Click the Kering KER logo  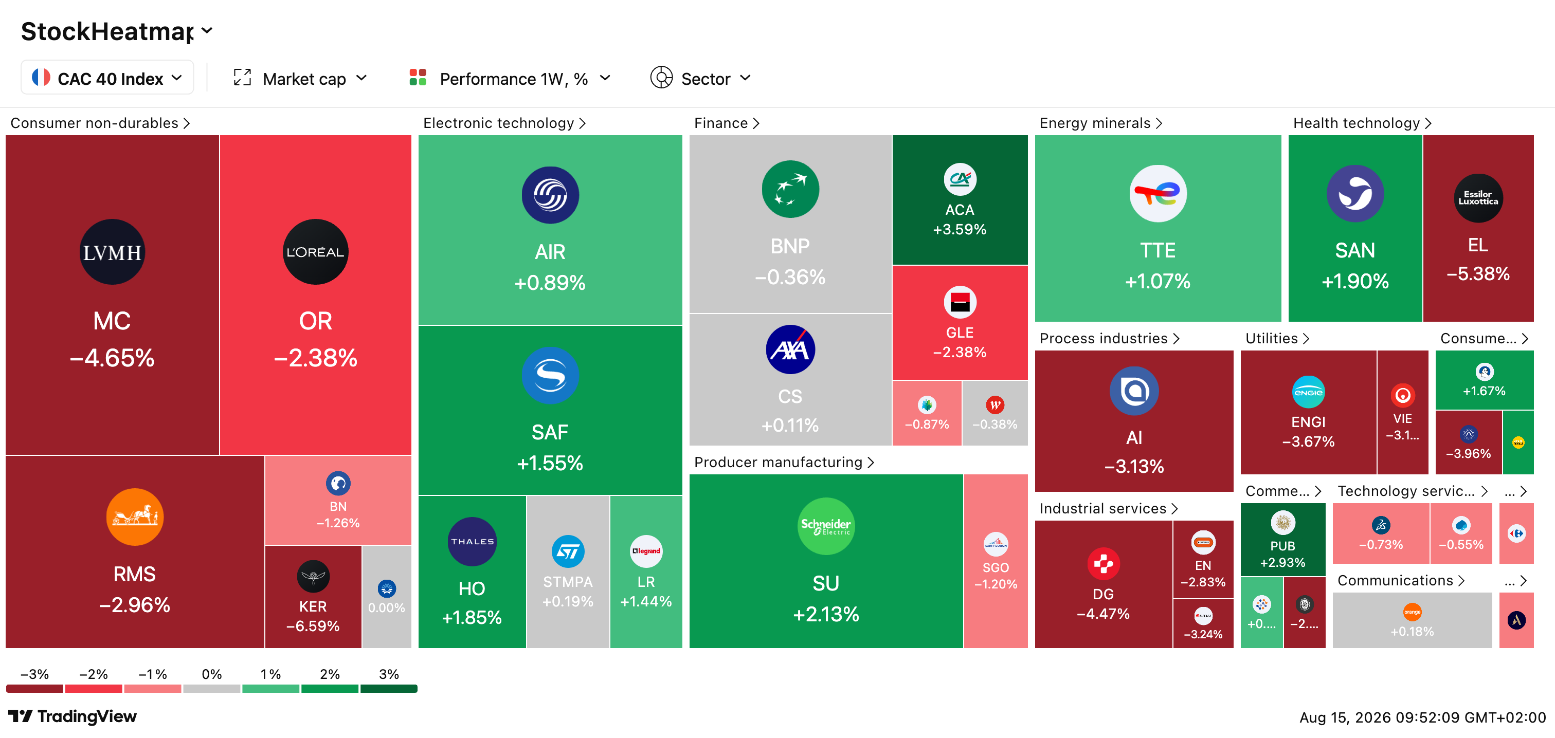pyautogui.click(x=313, y=577)
